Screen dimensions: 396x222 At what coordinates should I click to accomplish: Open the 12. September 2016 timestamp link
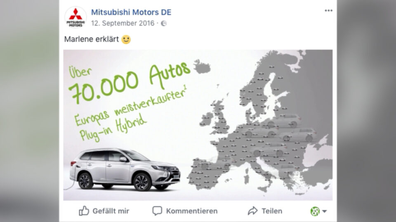coord(123,23)
